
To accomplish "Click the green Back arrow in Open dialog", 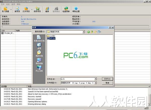I will pyautogui.click(x=88, y=32).
